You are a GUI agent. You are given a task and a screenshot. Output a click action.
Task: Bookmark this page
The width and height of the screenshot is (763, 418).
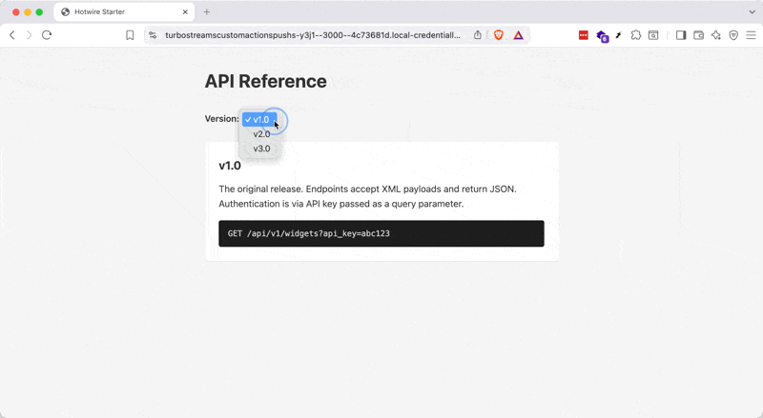pyautogui.click(x=130, y=35)
